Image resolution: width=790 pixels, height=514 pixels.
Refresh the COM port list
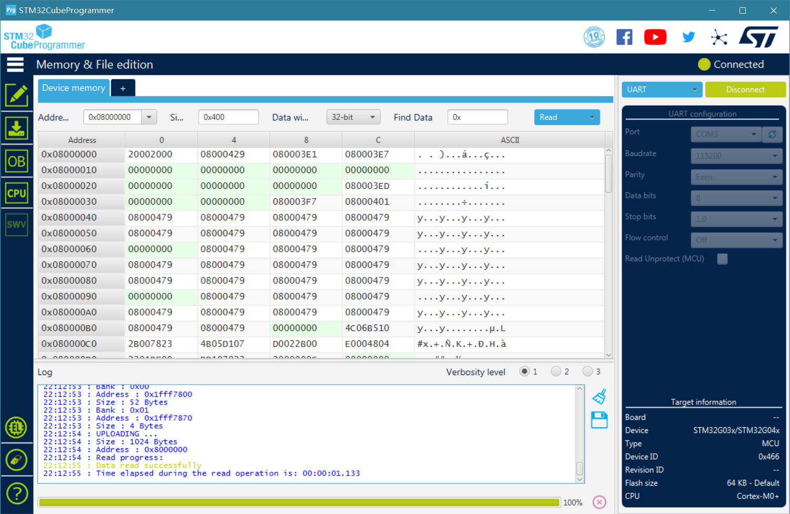[772, 134]
